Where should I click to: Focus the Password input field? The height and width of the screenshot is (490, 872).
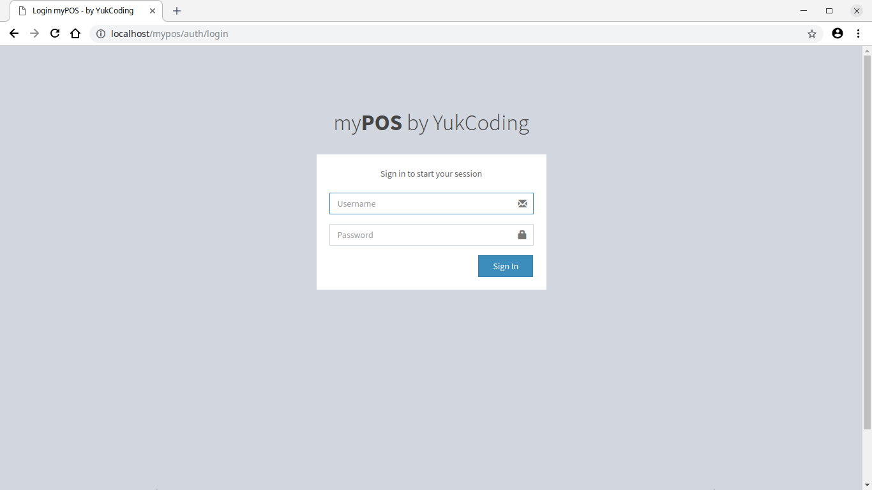432,235
